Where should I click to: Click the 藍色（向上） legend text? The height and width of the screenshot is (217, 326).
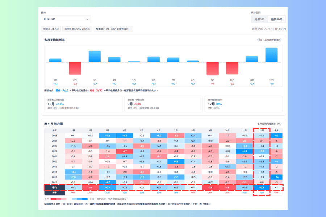(x=62, y=90)
